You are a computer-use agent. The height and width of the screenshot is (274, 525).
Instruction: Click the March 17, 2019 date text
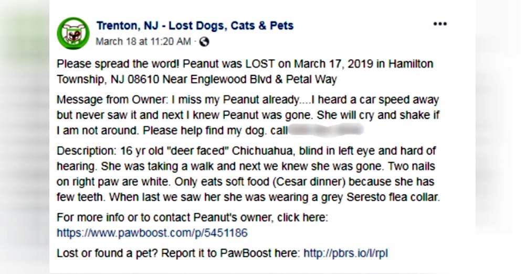(333, 64)
